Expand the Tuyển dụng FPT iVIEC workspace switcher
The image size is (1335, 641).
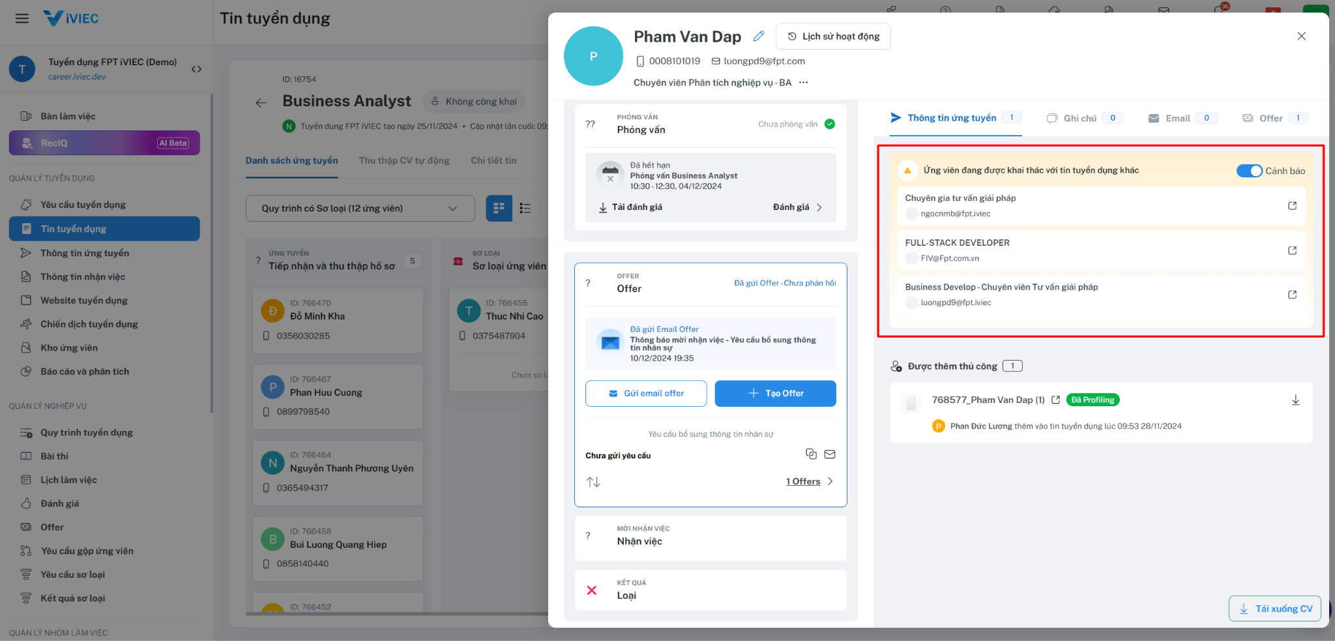[x=196, y=69]
